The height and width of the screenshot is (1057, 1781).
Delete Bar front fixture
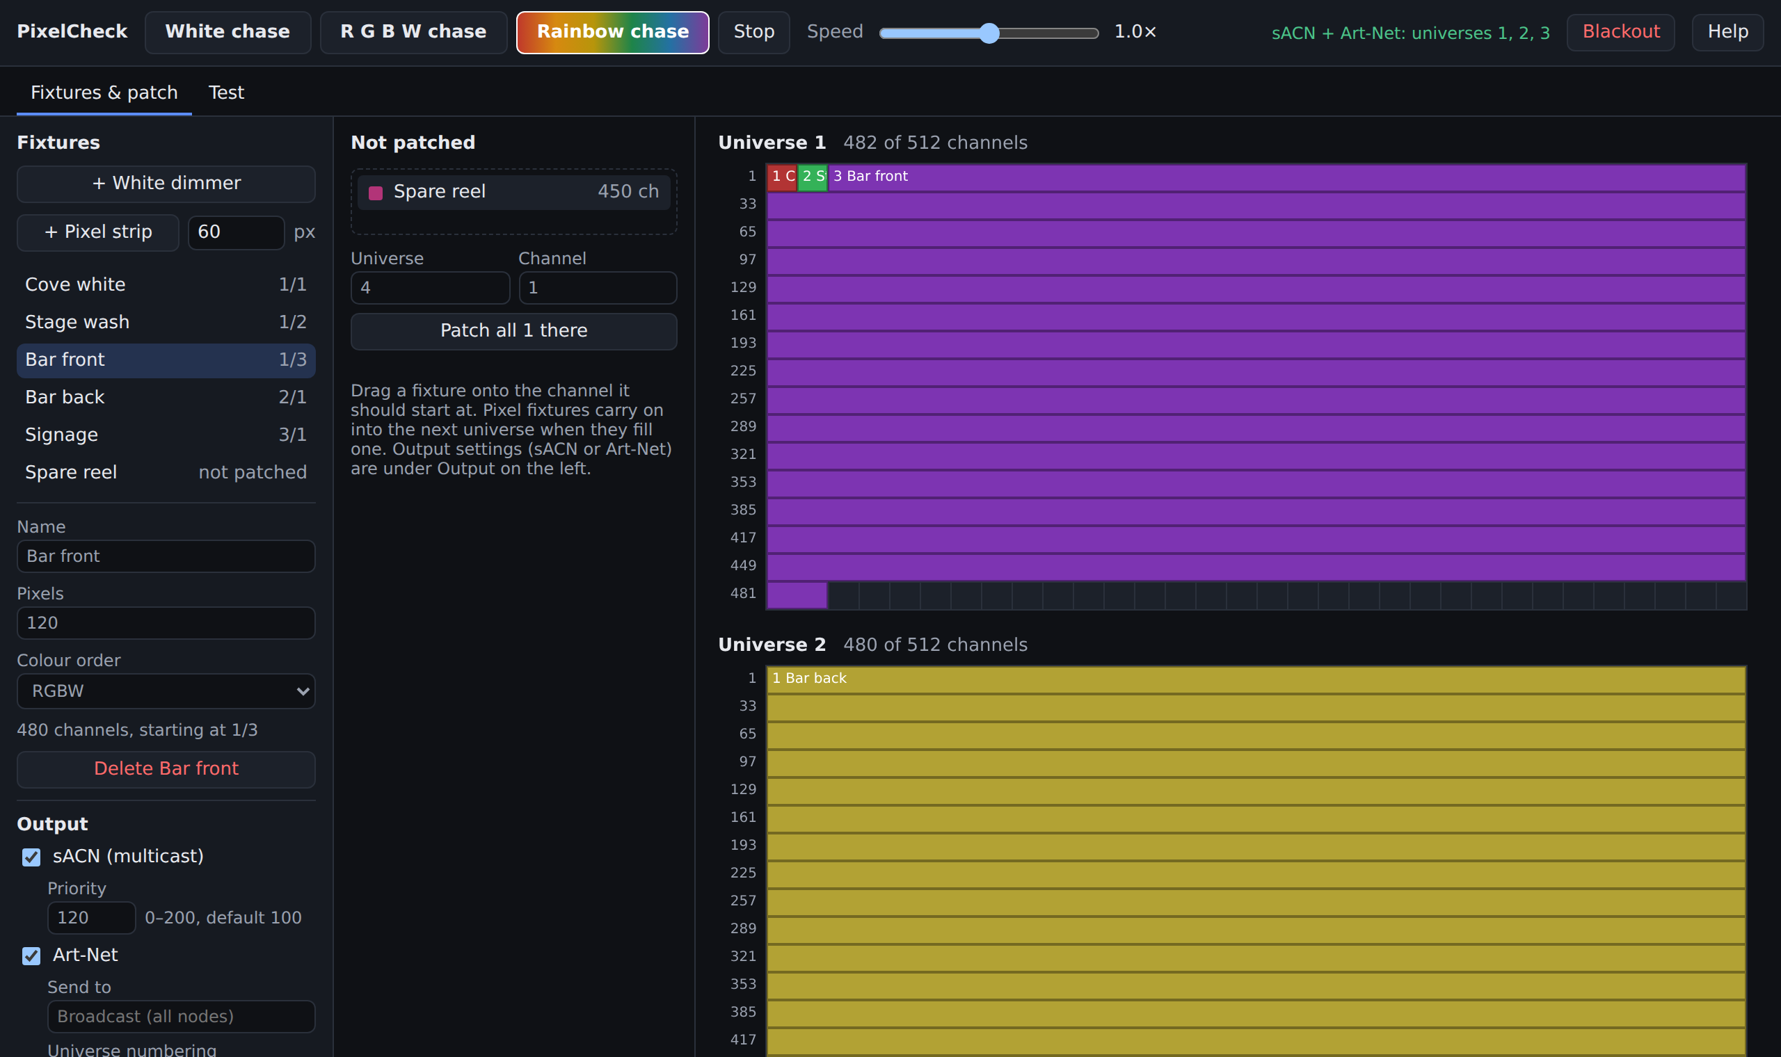click(x=166, y=769)
